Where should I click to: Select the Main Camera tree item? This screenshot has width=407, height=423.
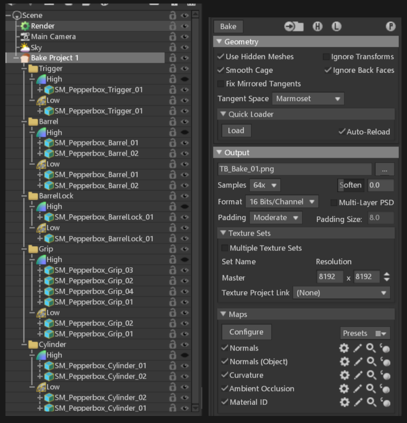pyautogui.click(x=53, y=36)
